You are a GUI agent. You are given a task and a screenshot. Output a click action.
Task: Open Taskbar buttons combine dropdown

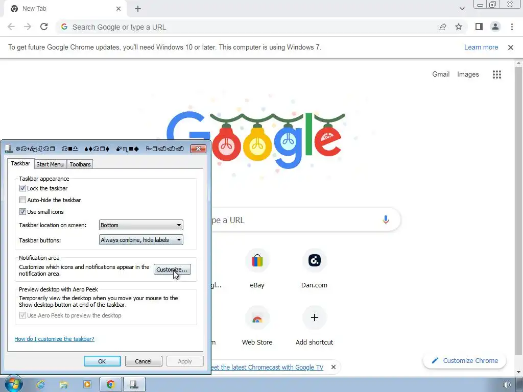141,240
